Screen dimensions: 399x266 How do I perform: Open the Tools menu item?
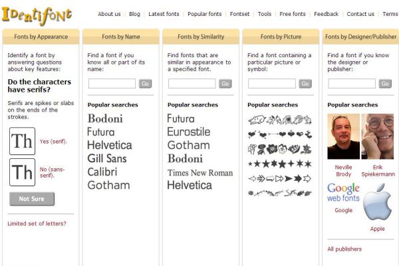265,14
